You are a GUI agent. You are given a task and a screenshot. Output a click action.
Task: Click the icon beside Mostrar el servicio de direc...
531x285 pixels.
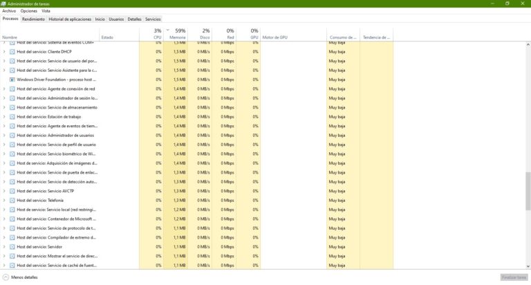point(12,256)
